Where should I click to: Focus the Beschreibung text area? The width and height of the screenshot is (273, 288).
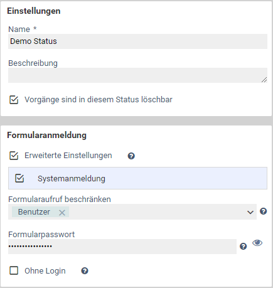pos(137,75)
